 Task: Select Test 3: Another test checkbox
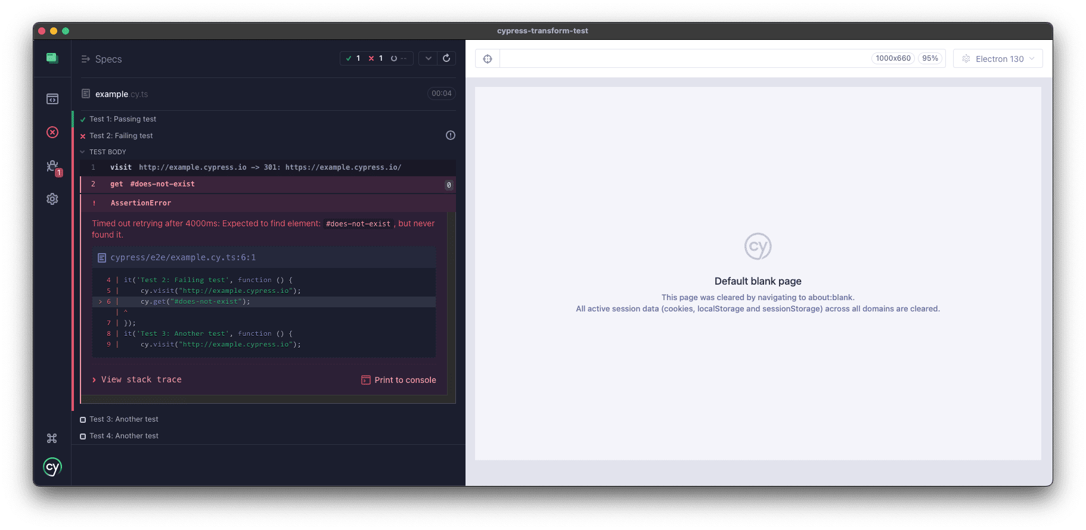pos(83,420)
